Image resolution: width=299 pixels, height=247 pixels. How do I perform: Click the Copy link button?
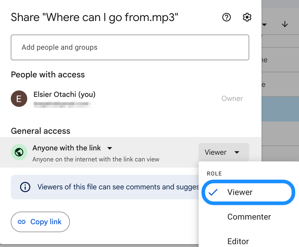click(x=40, y=222)
